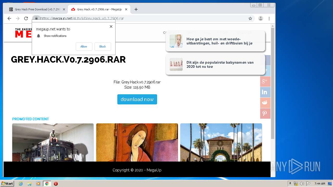Image resolution: width=333 pixels, height=187 pixels.
Task: Open a new browser tab
Action: pos(136,9)
